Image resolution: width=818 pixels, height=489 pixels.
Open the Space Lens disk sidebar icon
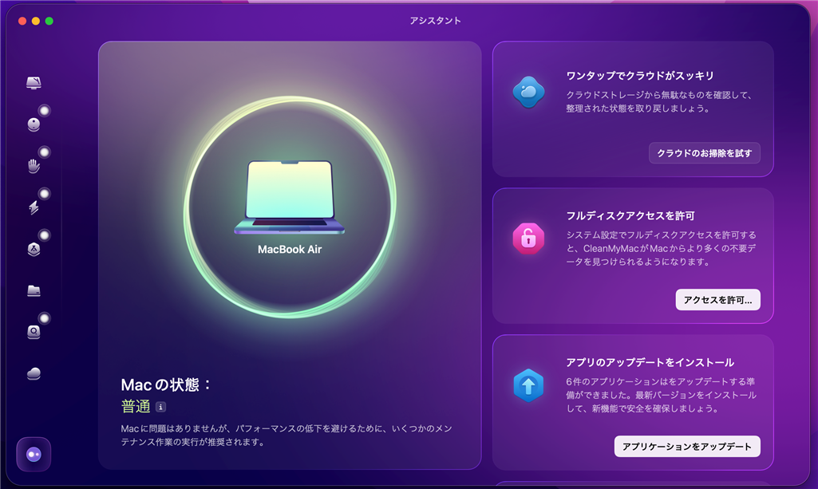click(x=34, y=332)
